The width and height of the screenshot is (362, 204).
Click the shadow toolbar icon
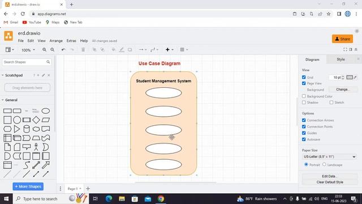(x=130, y=50)
